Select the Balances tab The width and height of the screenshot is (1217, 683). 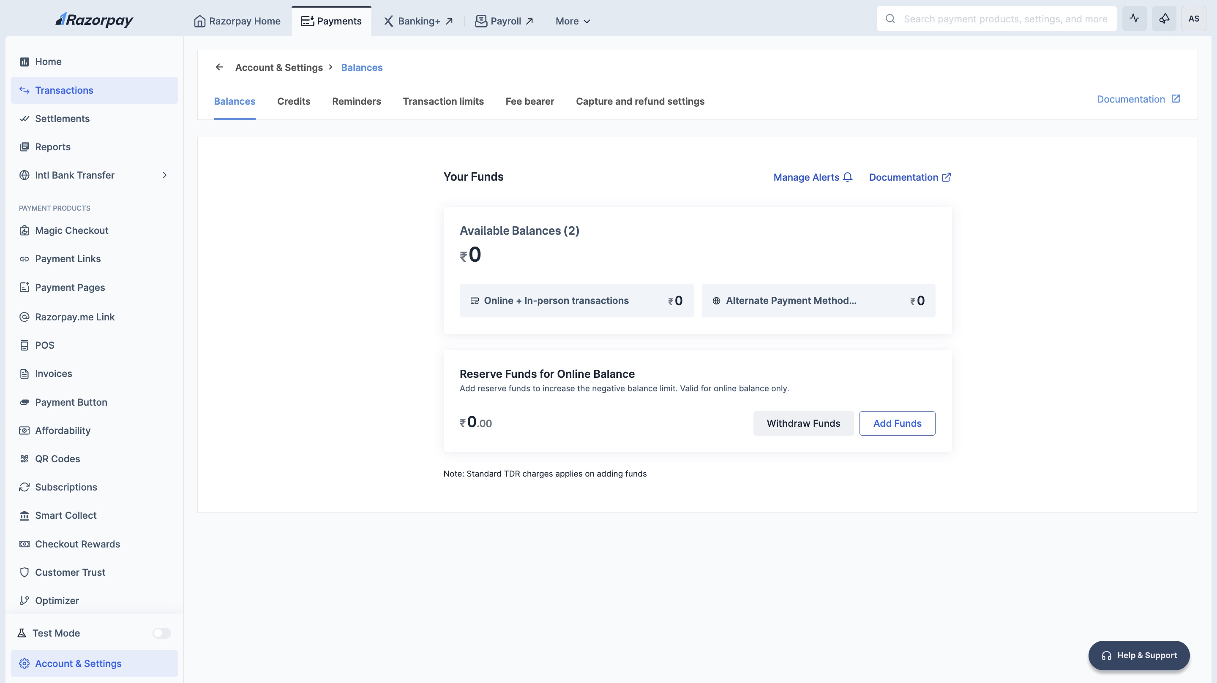(235, 101)
